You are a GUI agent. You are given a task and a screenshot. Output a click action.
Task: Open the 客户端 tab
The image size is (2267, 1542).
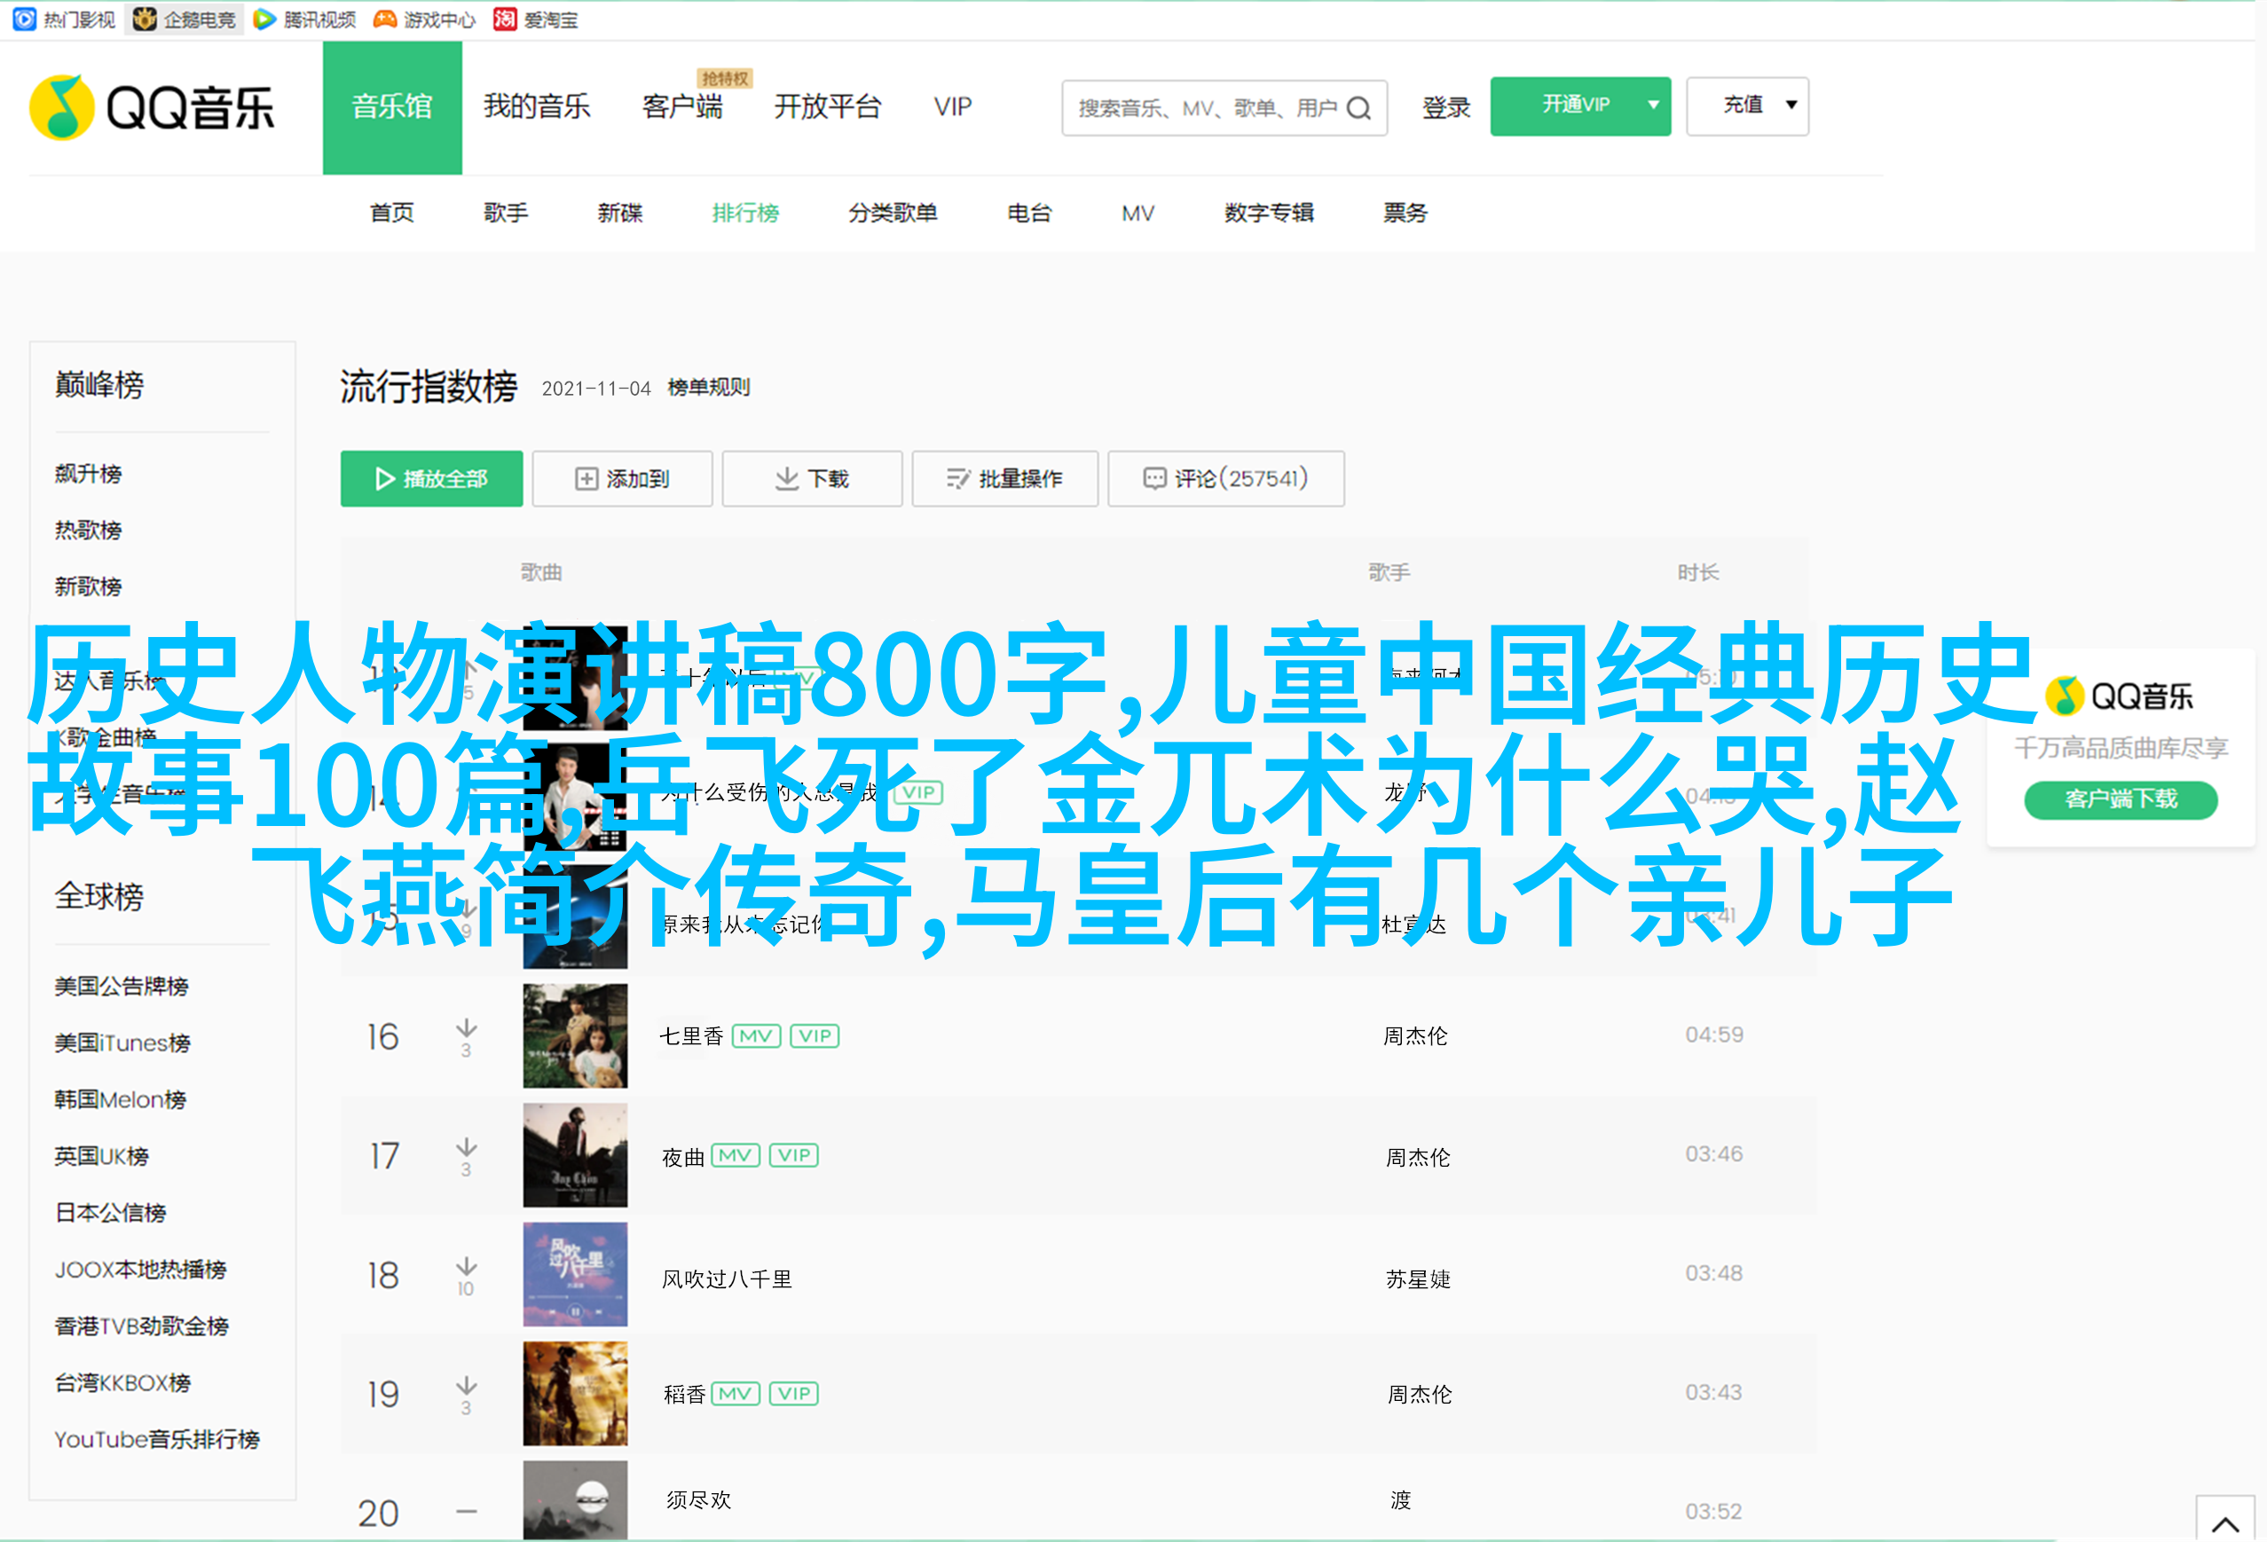click(681, 106)
